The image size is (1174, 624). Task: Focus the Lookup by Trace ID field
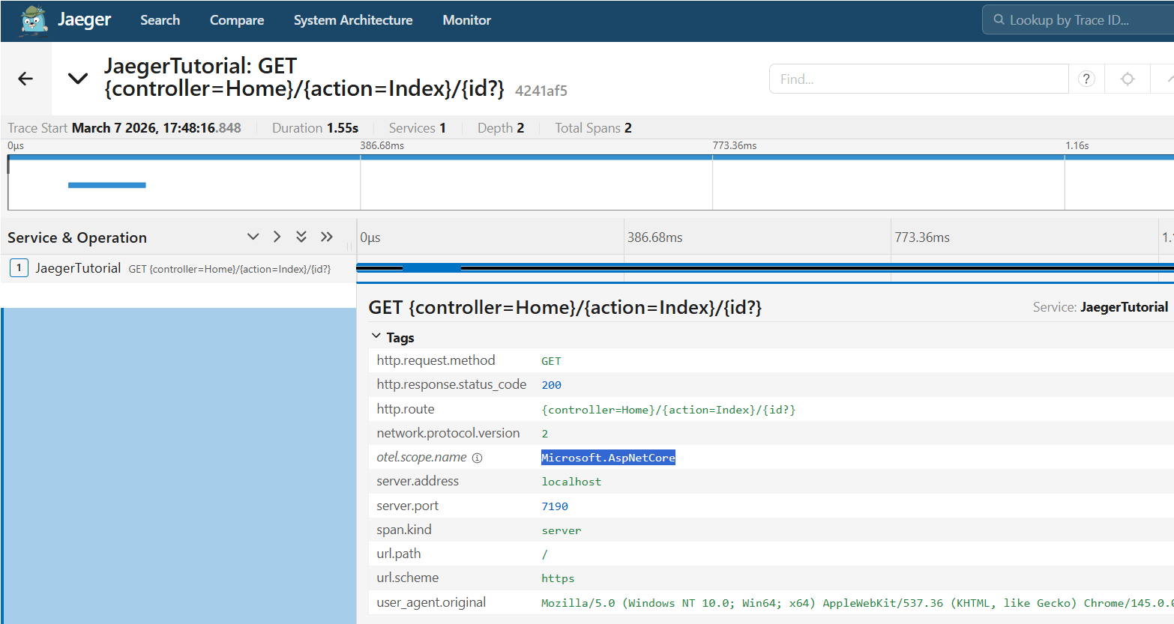coord(1080,20)
